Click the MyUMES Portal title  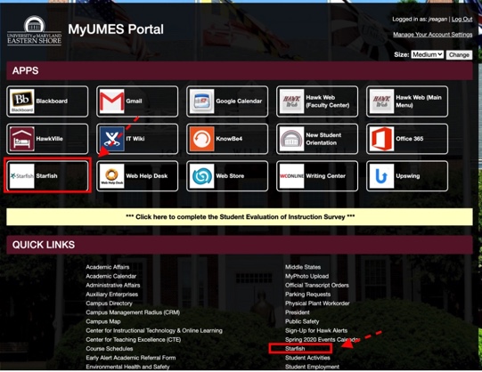point(116,29)
